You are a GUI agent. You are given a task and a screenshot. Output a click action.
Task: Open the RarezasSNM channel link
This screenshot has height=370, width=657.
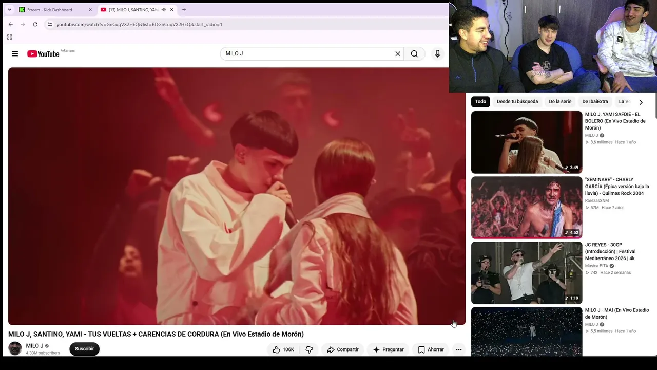[x=596, y=201]
